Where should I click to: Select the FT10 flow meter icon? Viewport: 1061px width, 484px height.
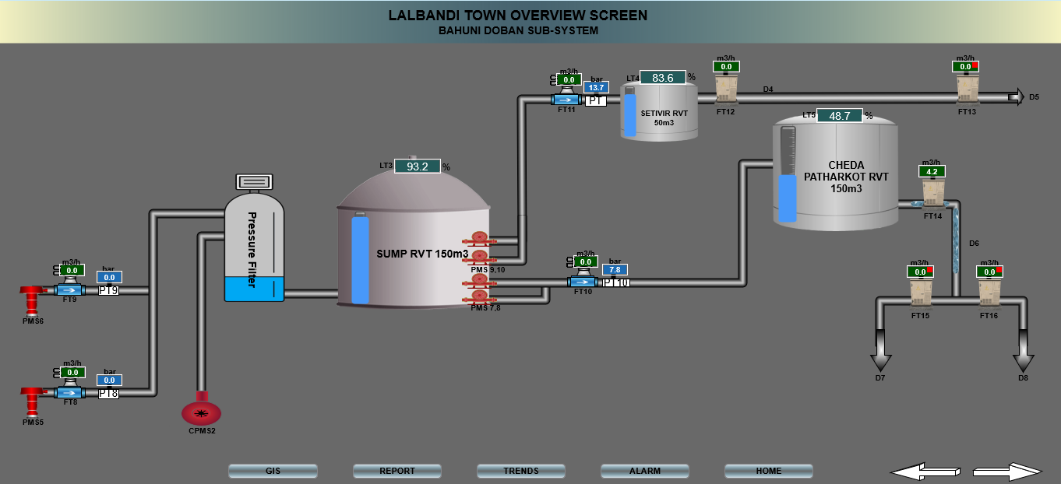click(583, 282)
